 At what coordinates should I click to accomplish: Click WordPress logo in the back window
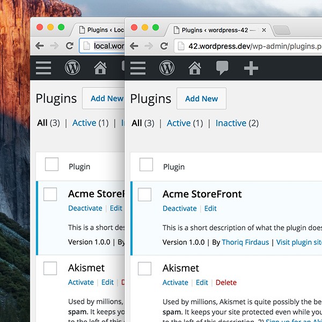[x=72, y=68]
